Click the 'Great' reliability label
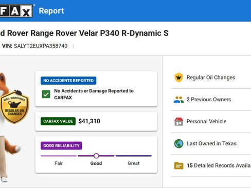The width and height of the screenshot is (251, 188). coord(134,163)
